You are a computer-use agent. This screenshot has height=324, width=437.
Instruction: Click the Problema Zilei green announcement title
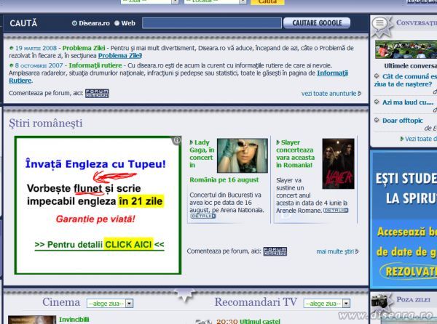click(x=84, y=48)
